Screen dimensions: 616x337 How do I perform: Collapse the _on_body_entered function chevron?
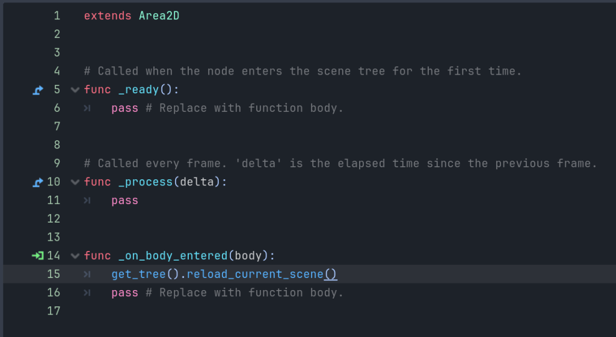pyautogui.click(x=75, y=256)
